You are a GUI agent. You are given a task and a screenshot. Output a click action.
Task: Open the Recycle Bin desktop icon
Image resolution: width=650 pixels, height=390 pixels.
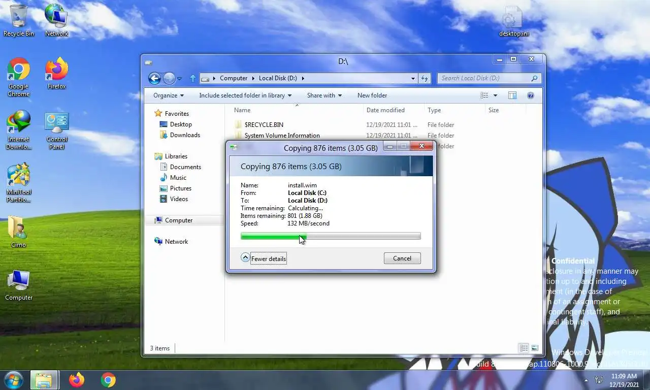point(19,20)
